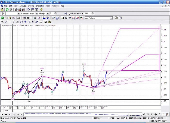Viewport: 170px width, 123px height.
Task: Open the Any Pattern dropdown
Action: click(111, 18)
